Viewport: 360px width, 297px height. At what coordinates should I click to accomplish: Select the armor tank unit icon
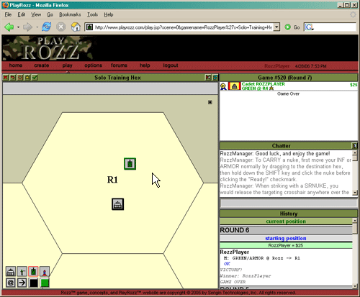33,272
